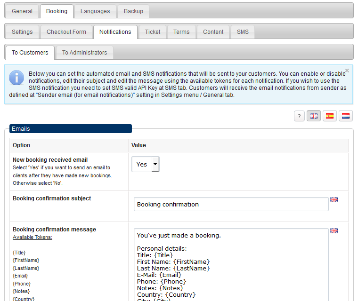This screenshot has width=358, height=301.
Task: Click the New booking received email label
Action: [x=50, y=160]
